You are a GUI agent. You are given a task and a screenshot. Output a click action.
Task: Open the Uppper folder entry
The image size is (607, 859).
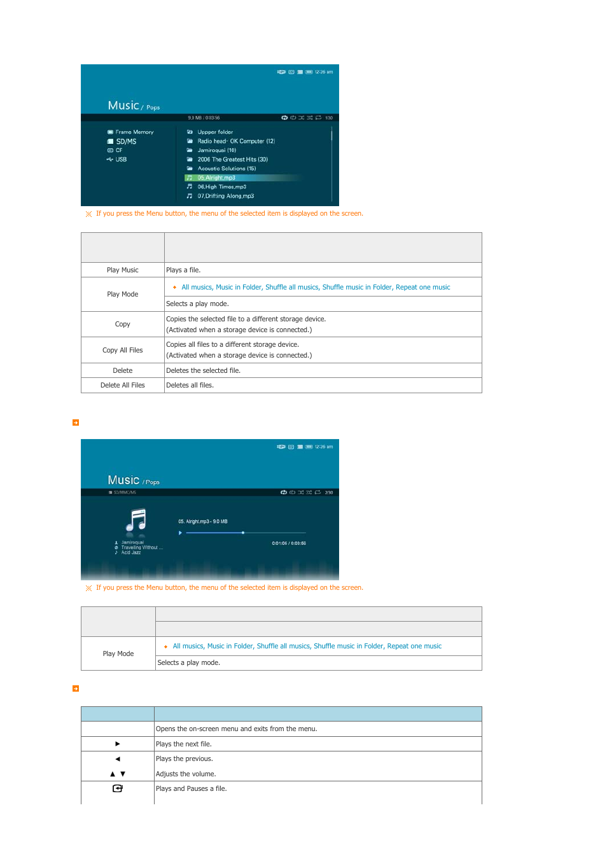[215, 132]
